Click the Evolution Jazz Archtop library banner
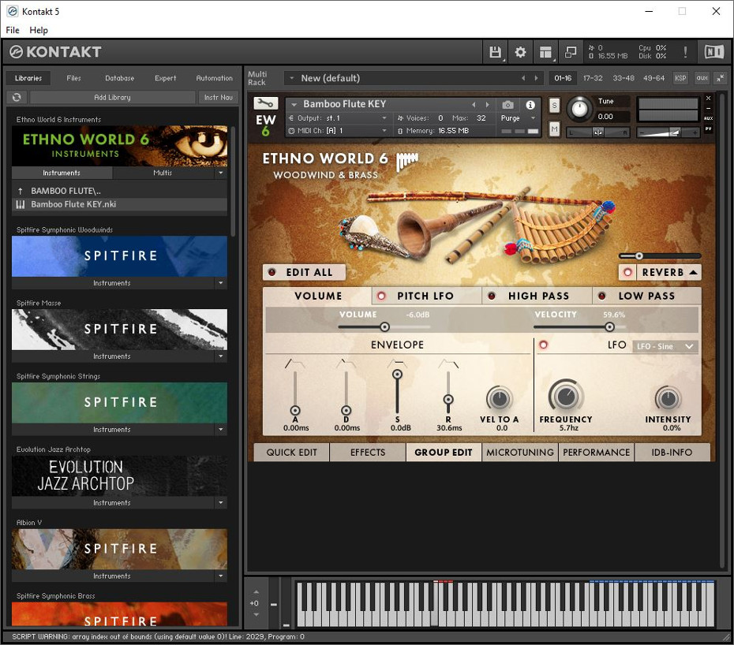The width and height of the screenshot is (734, 645). click(119, 476)
